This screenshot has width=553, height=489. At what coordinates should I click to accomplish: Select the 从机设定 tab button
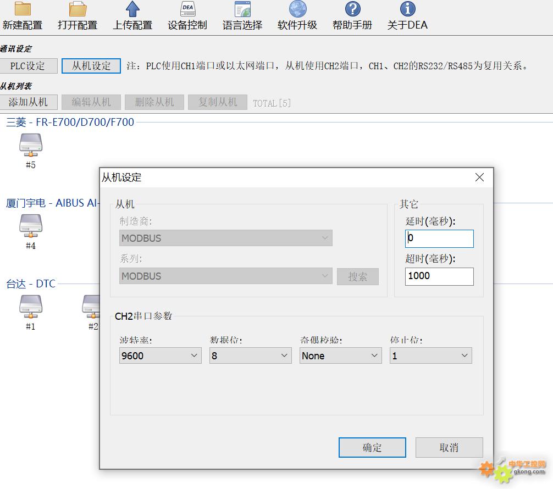(x=91, y=66)
